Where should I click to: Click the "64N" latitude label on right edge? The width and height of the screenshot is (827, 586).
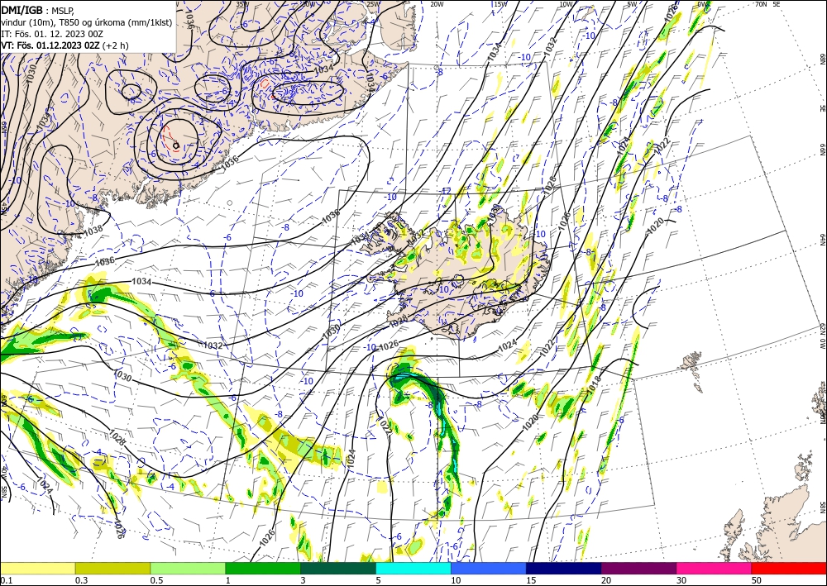pyautogui.click(x=822, y=240)
